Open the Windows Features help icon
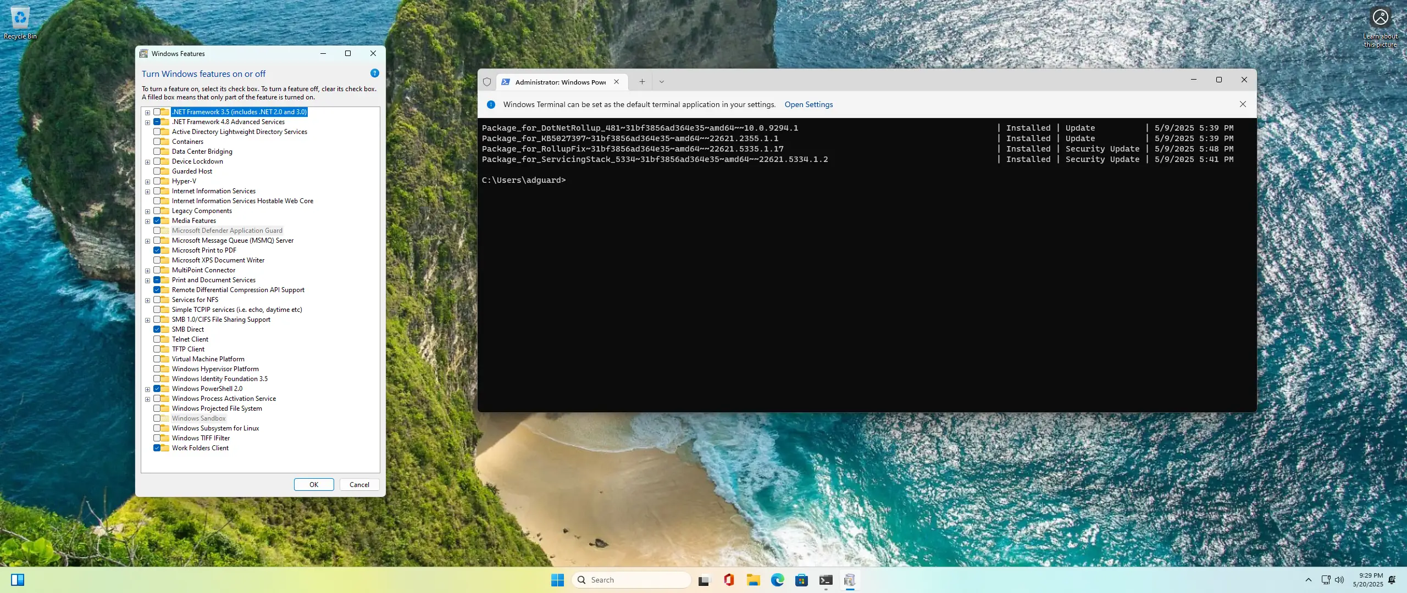Image resolution: width=1407 pixels, height=593 pixels. (374, 73)
